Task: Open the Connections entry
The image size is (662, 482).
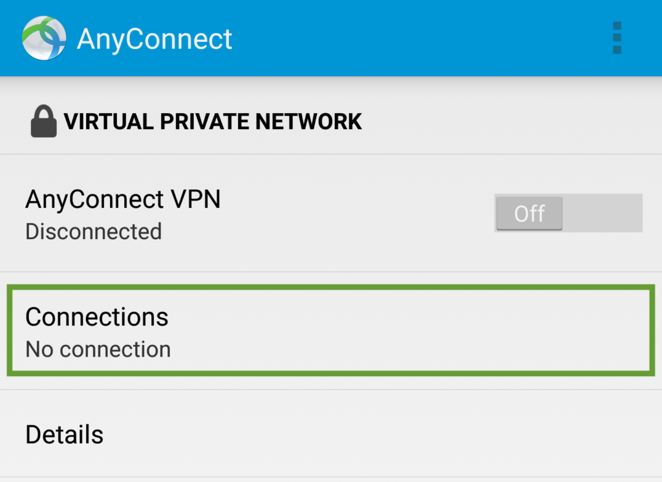Action: point(331,330)
